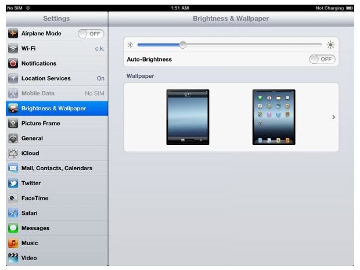Open Twitter settings
Viewport: 360px width, 270px height.
click(x=57, y=183)
